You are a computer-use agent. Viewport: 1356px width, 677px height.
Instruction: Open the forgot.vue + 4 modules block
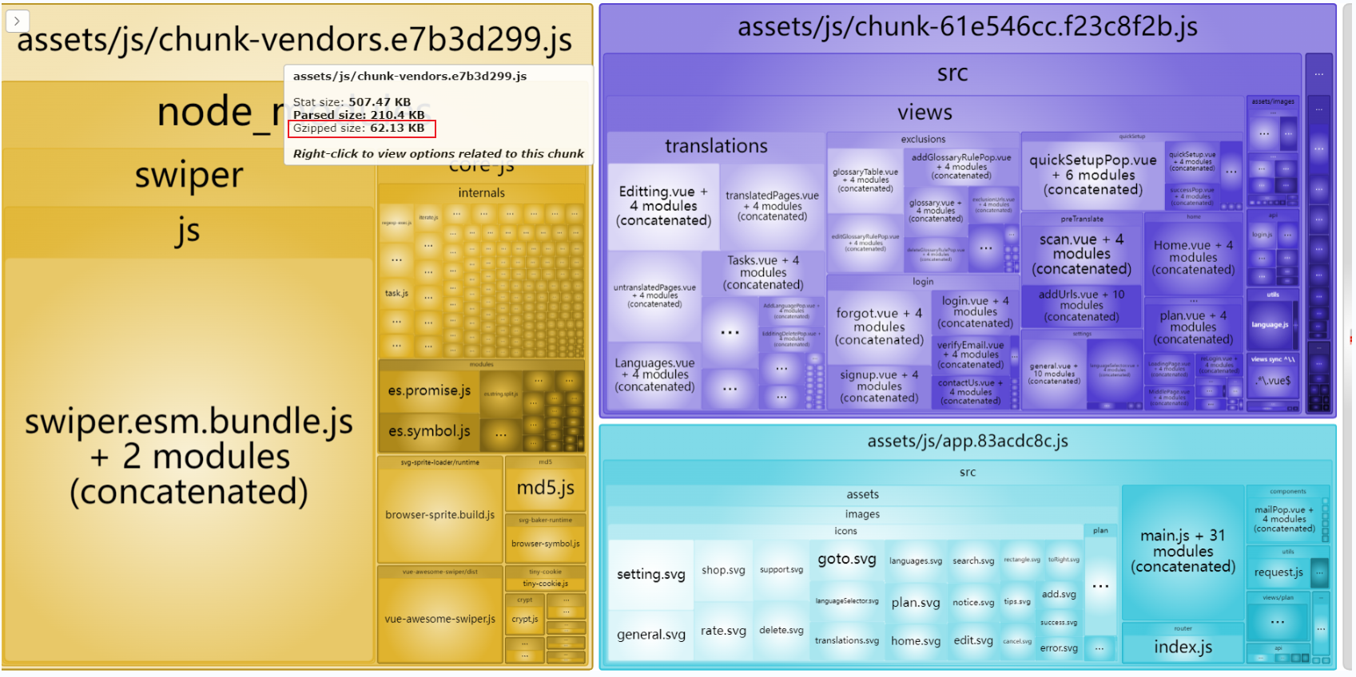pos(879,327)
